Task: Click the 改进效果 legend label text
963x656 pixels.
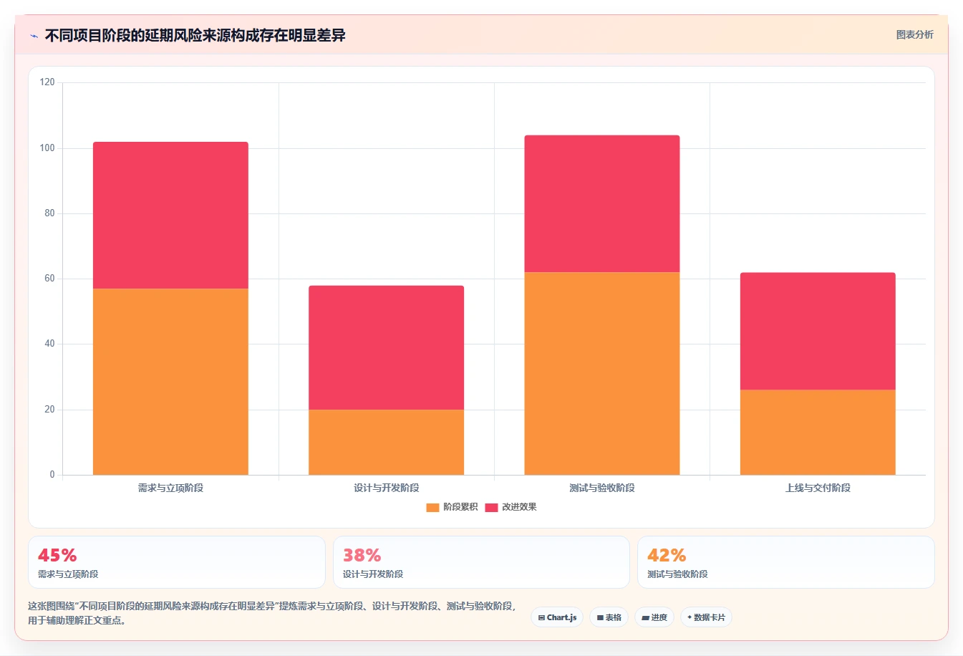Action: click(519, 507)
